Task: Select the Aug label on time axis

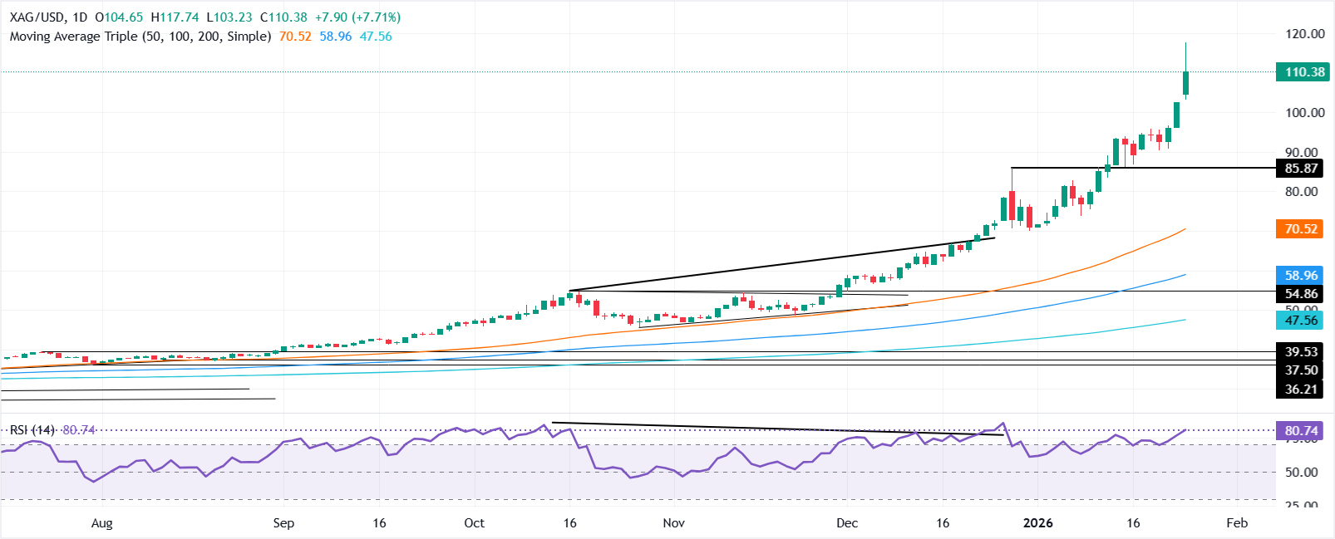Action: point(101,523)
